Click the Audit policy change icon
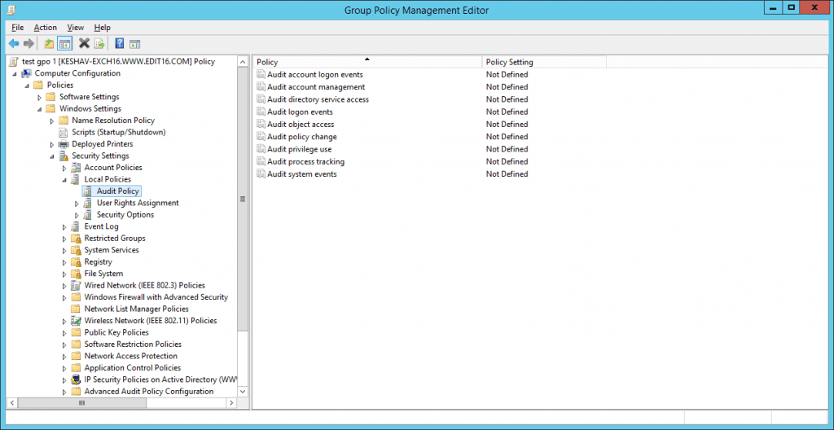 [x=261, y=137]
